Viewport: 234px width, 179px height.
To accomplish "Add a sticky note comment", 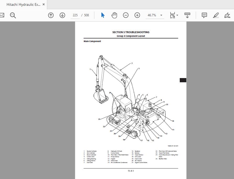I will [x=204, y=15].
